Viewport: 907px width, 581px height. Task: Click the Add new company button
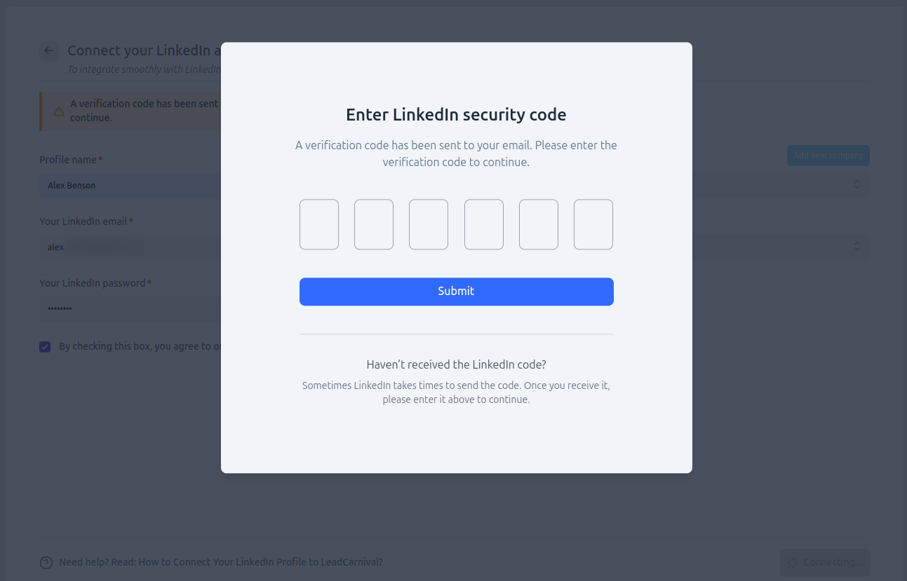(828, 155)
